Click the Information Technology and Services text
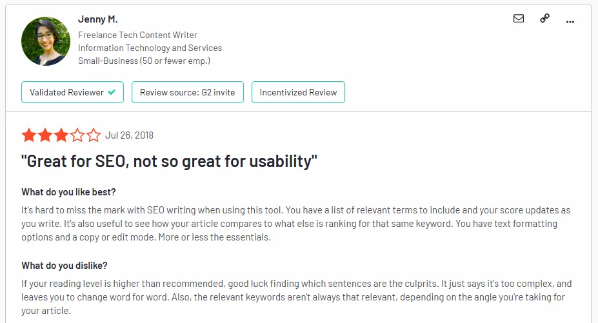The image size is (598, 323). [x=150, y=48]
